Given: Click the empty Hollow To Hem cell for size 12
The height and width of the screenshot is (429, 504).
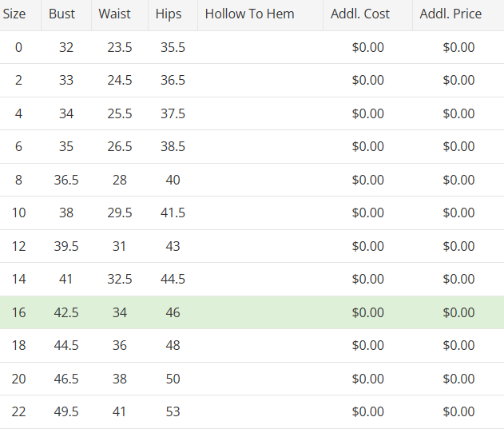Looking at the screenshot, I should [x=260, y=246].
